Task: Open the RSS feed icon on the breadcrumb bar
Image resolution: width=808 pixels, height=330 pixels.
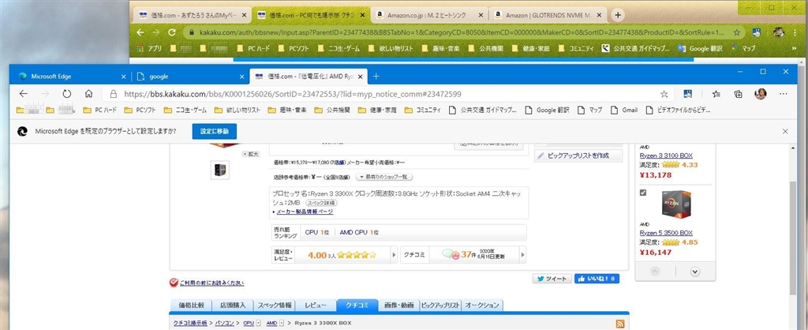Action: coord(620,324)
